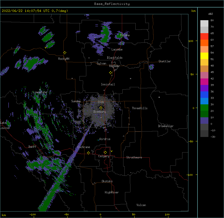The height and width of the screenshot is (218, 224).
Task: Click the Innisfail label
Action: (108, 84)
